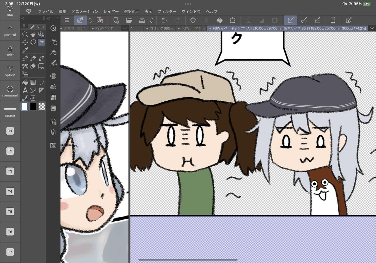The width and height of the screenshot is (376, 263).
Task: Open the Brush Size palette icon
Action: pyautogui.click(x=53, y=63)
